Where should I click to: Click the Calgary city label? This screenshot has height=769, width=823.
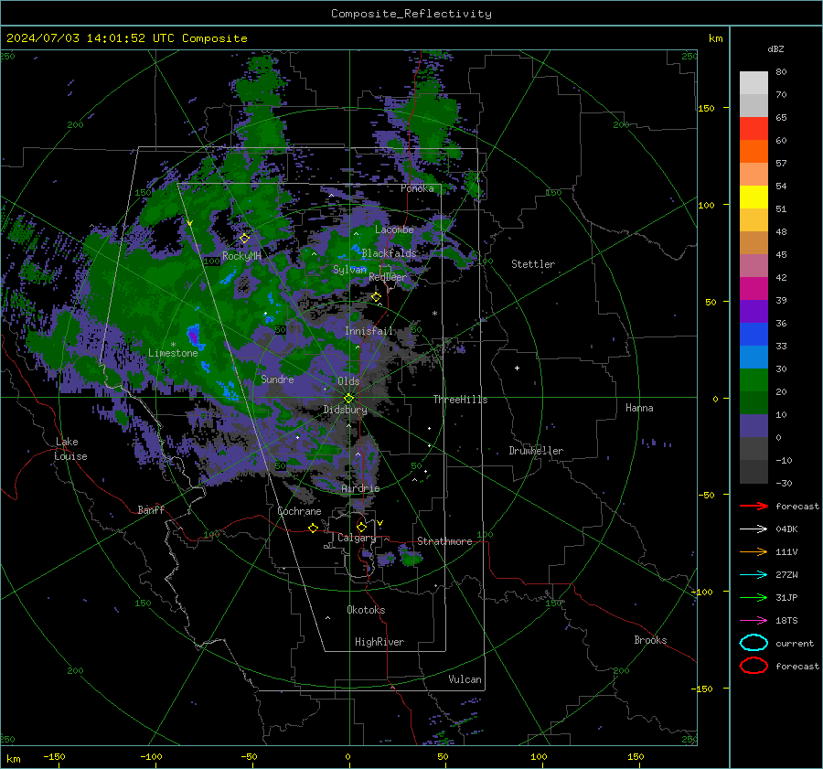(357, 538)
